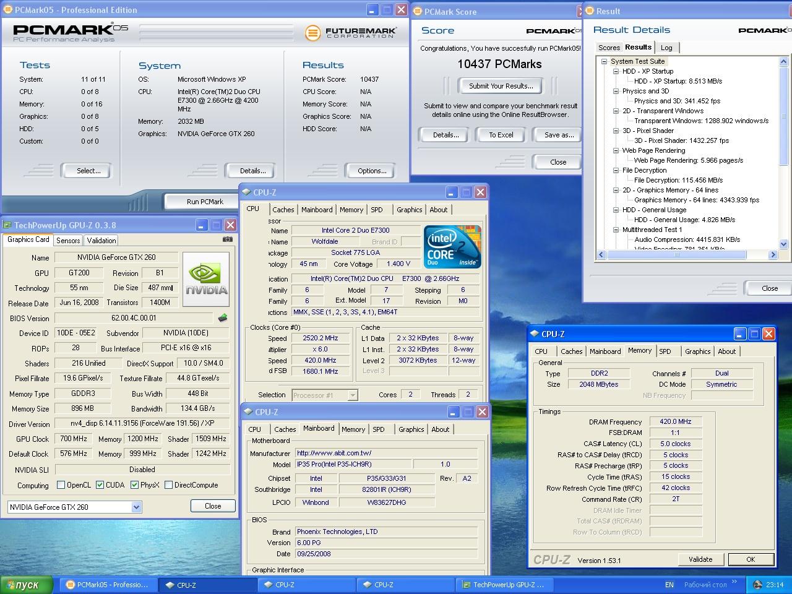Click the GPU-Z BIOS save chip icon
This screenshot has height=594, width=792.
[x=223, y=318]
